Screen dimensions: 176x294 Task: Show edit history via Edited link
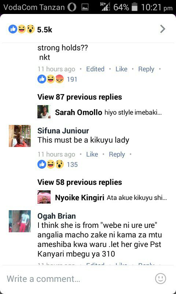coord(95,69)
